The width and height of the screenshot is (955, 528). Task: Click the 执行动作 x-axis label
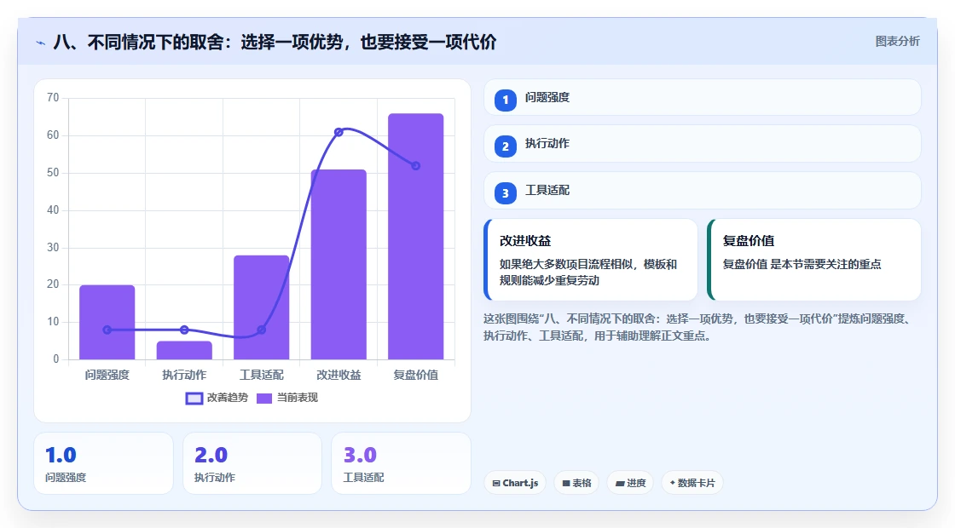184,376
